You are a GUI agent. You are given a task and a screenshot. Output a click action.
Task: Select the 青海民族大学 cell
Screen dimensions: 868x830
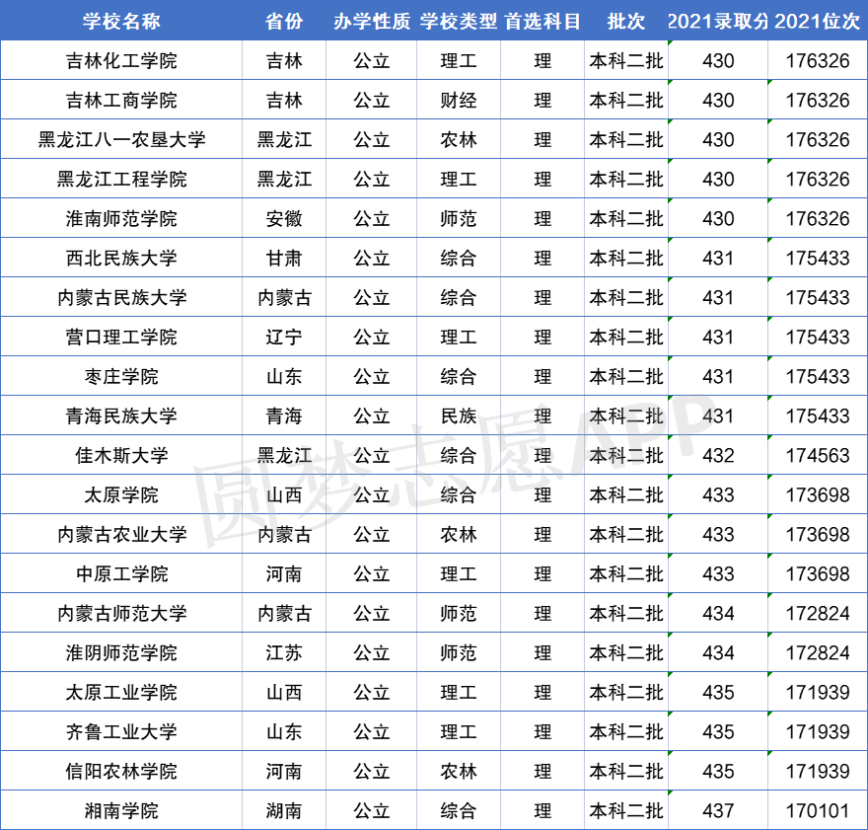tap(121, 415)
